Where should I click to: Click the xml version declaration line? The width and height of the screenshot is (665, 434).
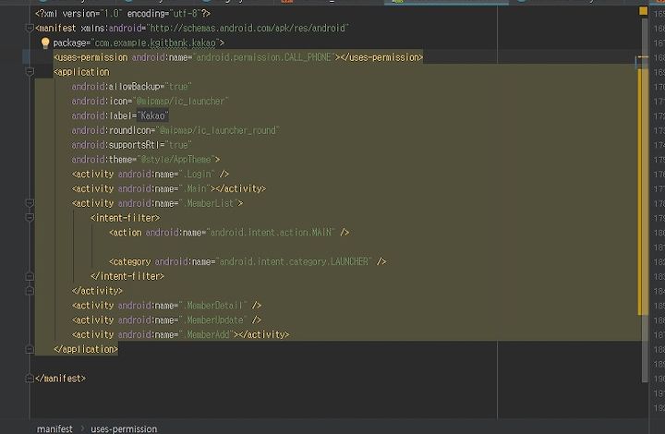point(123,14)
